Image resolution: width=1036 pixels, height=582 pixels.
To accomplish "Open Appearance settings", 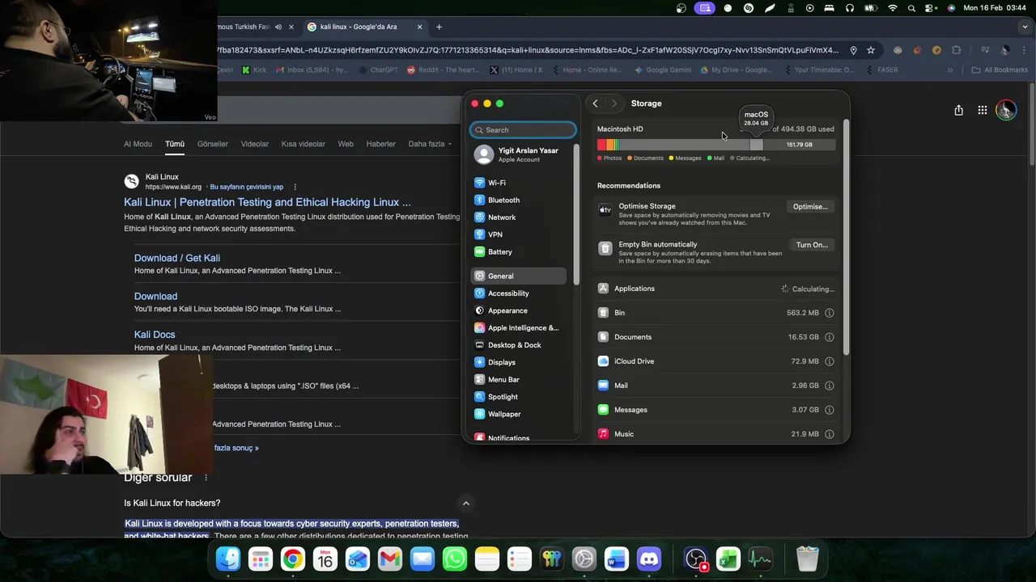I will (x=518, y=310).
